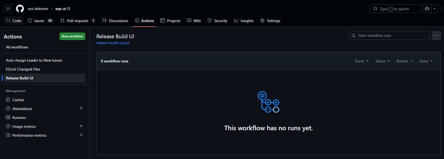Open the hamburger navigation menu
The height and width of the screenshot is (159, 444).
(8, 9)
